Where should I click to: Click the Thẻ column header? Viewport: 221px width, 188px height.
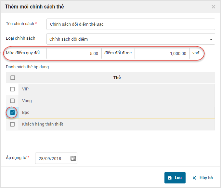pyautogui.click(x=117, y=78)
